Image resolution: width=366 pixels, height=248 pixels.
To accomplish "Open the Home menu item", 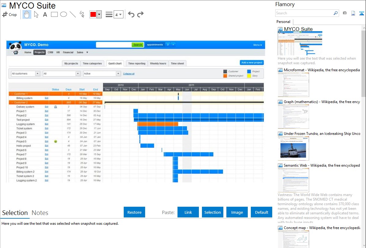I will (x=28, y=52).
